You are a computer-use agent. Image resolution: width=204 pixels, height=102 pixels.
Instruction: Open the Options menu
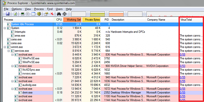[x=17, y=9]
